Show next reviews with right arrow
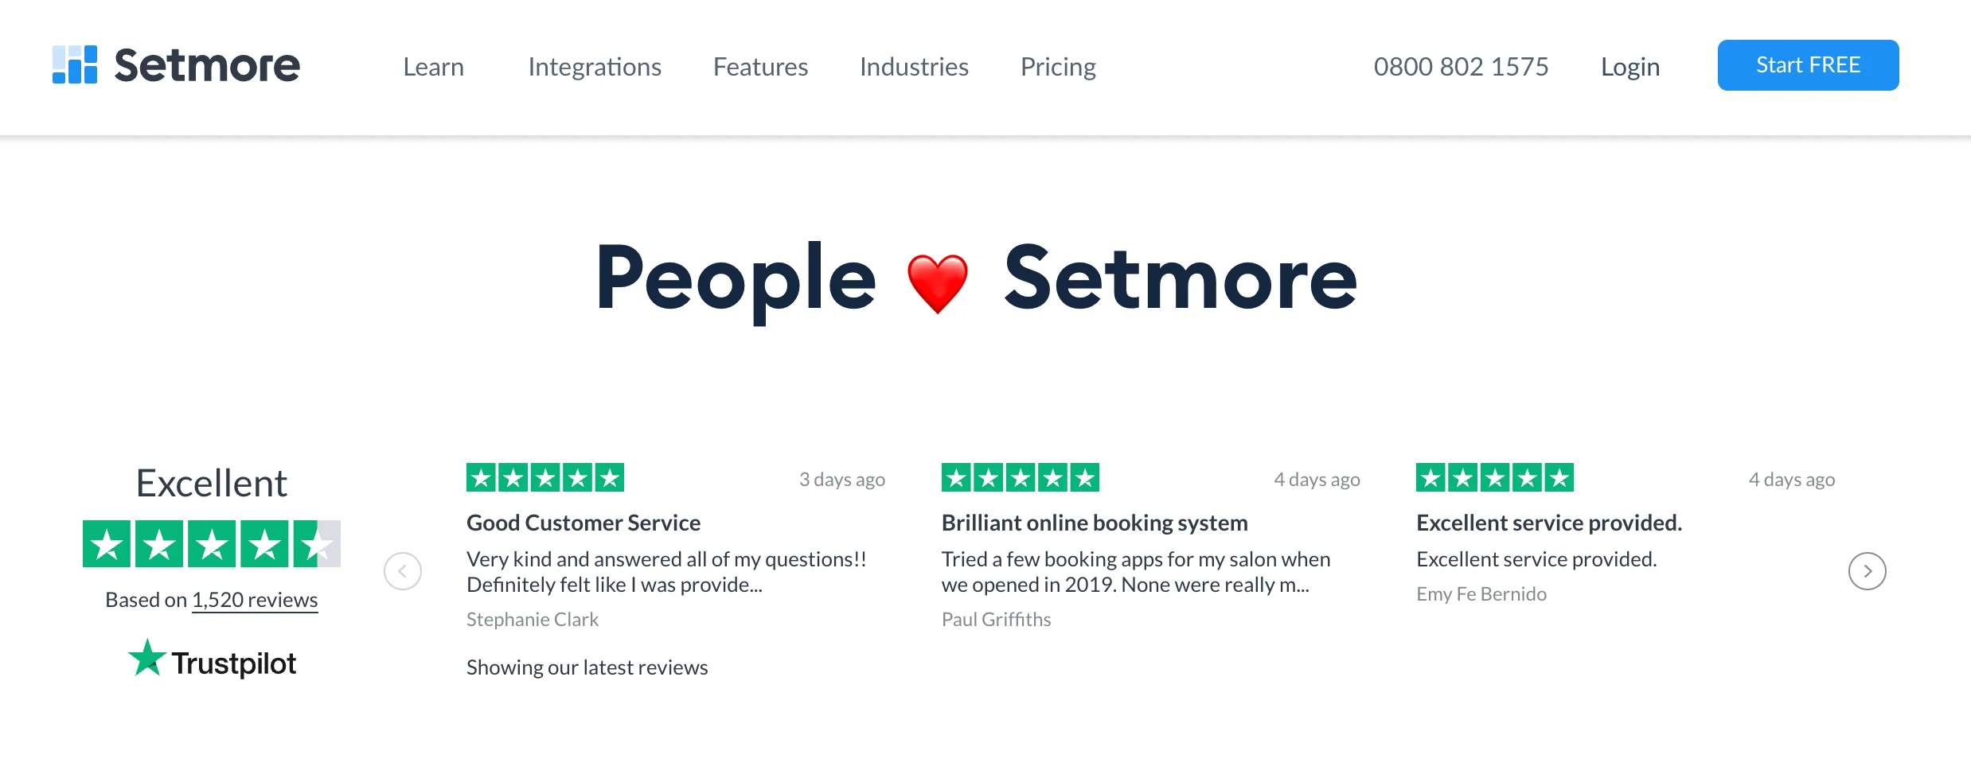Image resolution: width=1971 pixels, height=778 pixels. (x=1867, y=571)
